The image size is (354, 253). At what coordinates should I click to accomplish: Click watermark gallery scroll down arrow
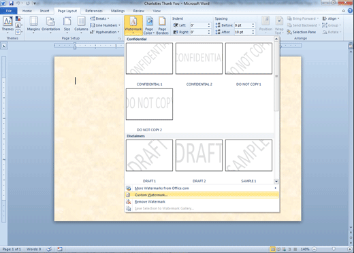[276, 182]
